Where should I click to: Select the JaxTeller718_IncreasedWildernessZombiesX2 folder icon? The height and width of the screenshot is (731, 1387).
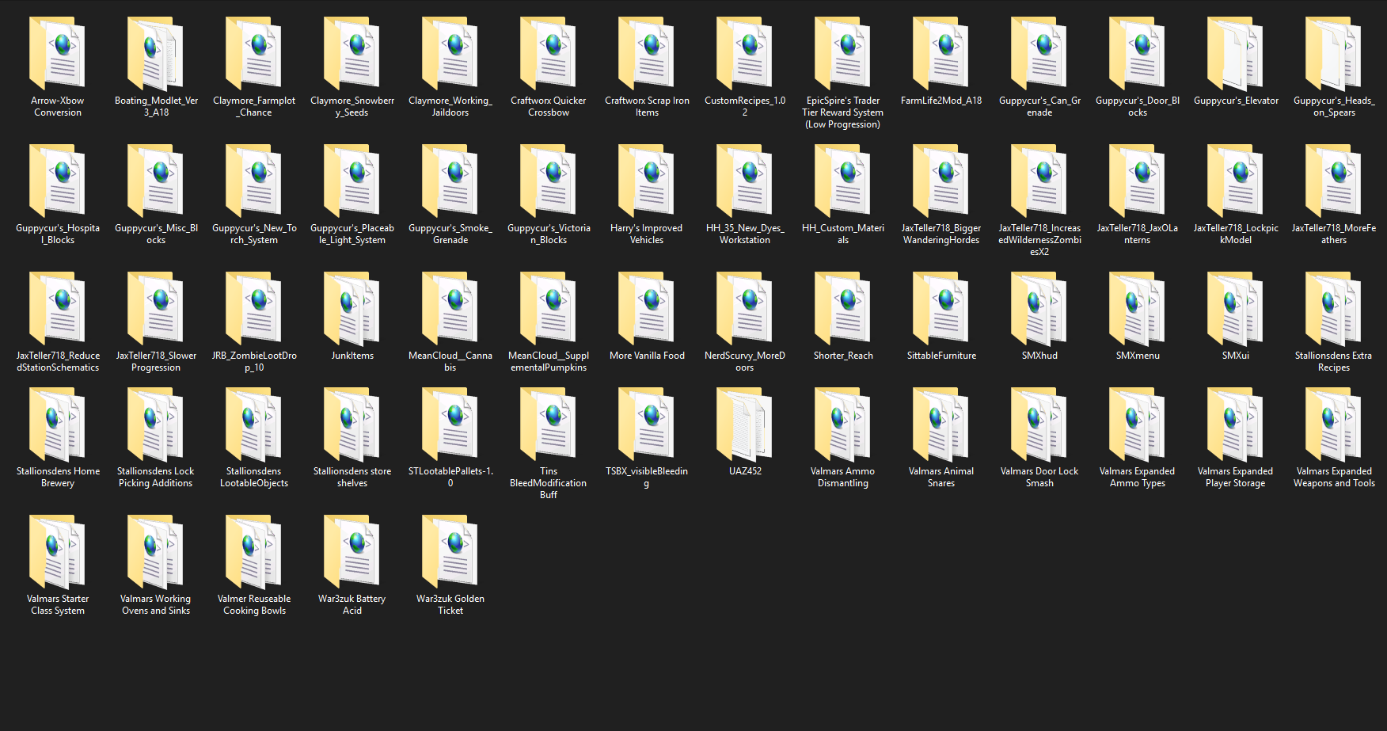coord(1039,181)
